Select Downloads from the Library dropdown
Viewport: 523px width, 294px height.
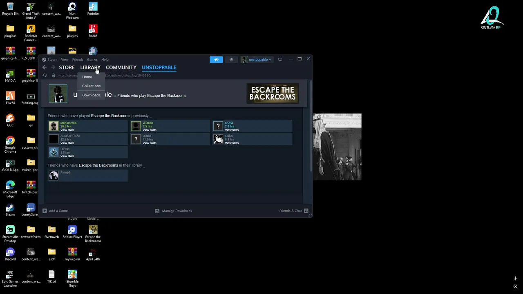pos(91,95)
